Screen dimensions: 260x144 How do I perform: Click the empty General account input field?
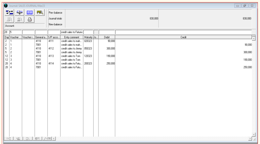click(41, 32)
